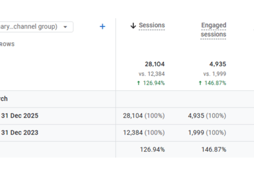Sort by the Engaged sessions column header
Viewport: 254px width, 182px height.
click(214, 30)
